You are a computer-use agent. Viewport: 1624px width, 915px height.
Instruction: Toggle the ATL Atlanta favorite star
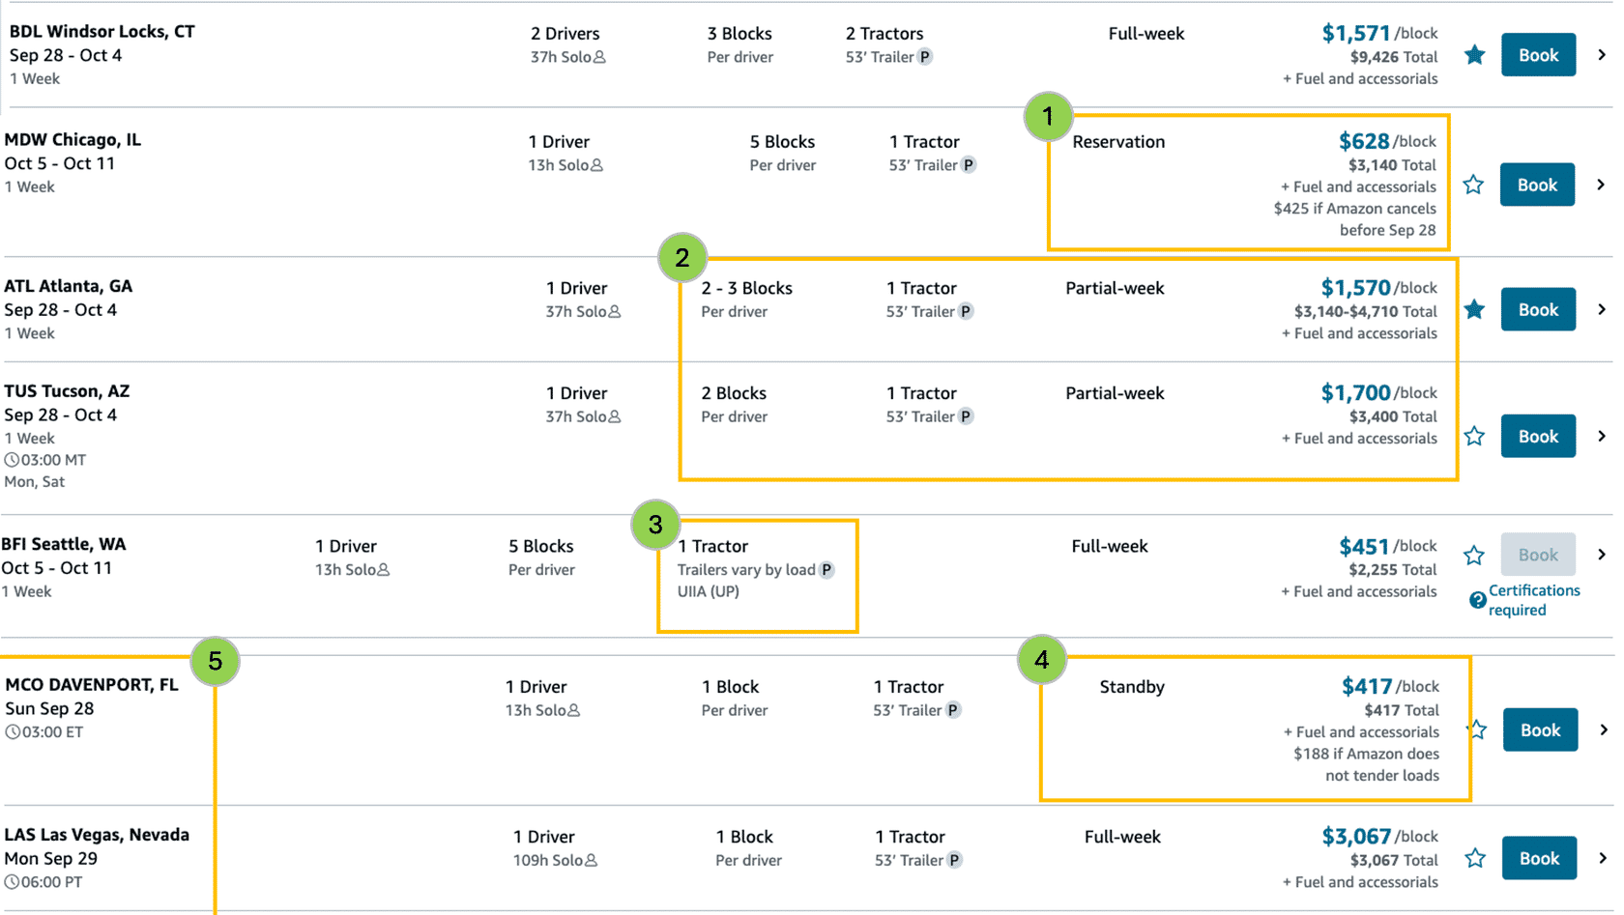[1474, 309]
